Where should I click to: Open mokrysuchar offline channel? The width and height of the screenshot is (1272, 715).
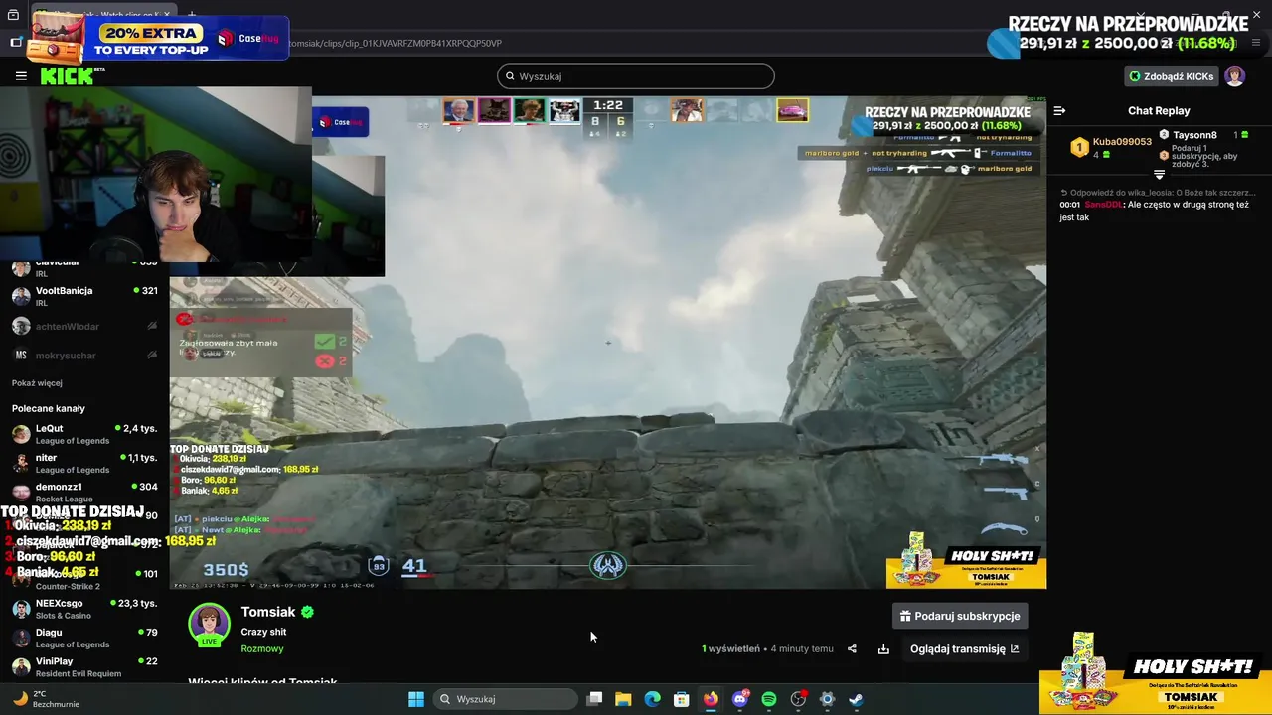pos(84,355)
